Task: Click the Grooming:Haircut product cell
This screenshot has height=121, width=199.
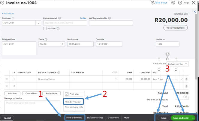Action: (53, 79)
